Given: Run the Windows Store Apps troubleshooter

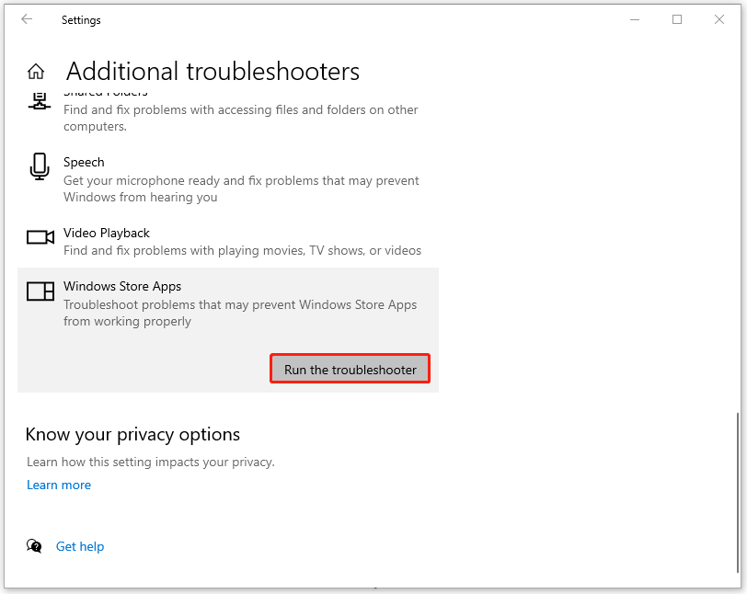Looking at the screenshot, I should click(x=350, y=368).
